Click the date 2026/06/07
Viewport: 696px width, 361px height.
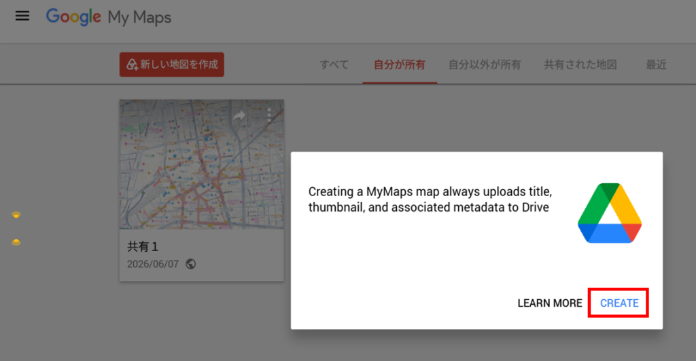click(153, 265)
